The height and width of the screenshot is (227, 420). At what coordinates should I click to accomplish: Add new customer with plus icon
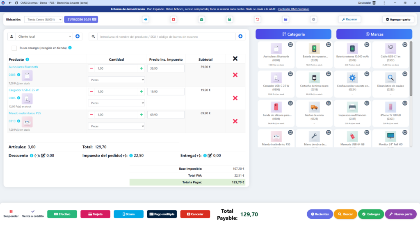pos(78,36)
